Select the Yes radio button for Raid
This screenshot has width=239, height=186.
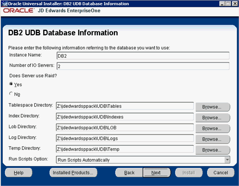[11, 84]
